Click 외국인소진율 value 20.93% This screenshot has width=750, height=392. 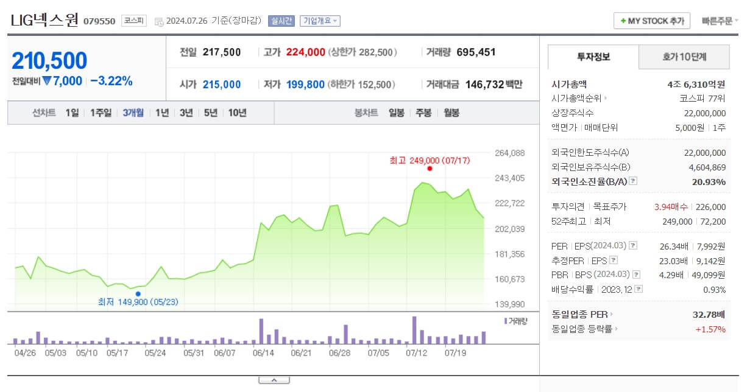(x=709, y=181)
